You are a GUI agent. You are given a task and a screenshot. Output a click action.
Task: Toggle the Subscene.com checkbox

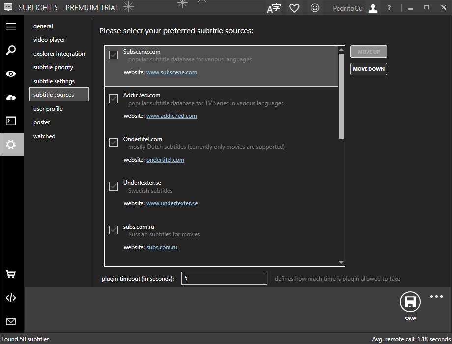coord(113,55)
